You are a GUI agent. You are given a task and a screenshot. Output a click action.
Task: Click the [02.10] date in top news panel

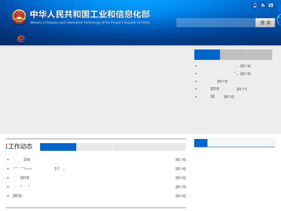click(x=229, y=96)
